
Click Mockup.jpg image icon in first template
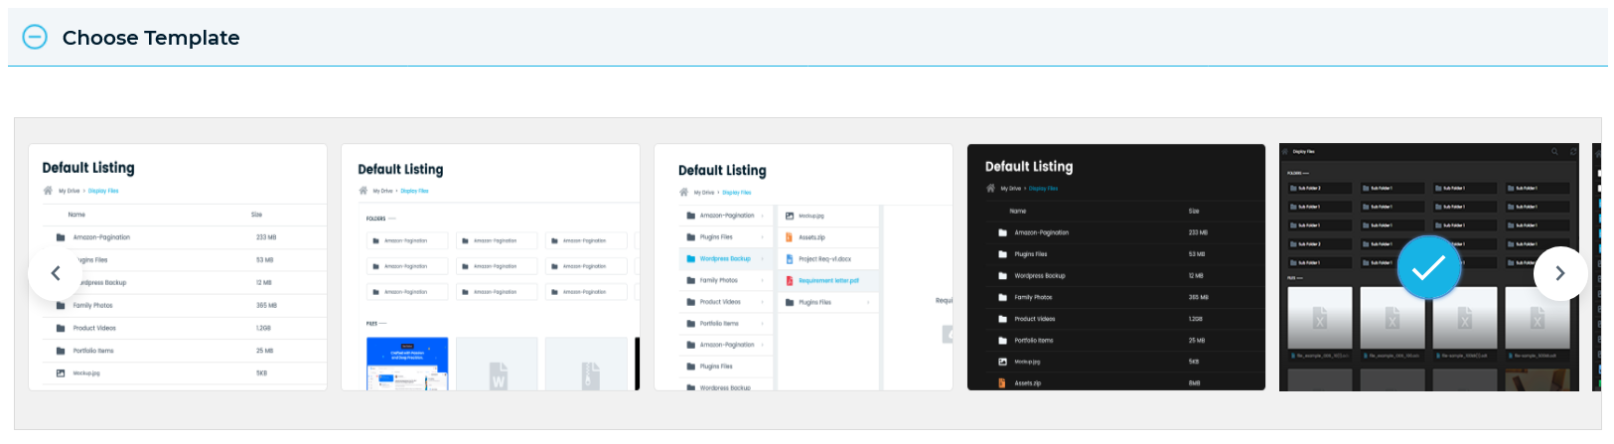(x=61, y=373)
